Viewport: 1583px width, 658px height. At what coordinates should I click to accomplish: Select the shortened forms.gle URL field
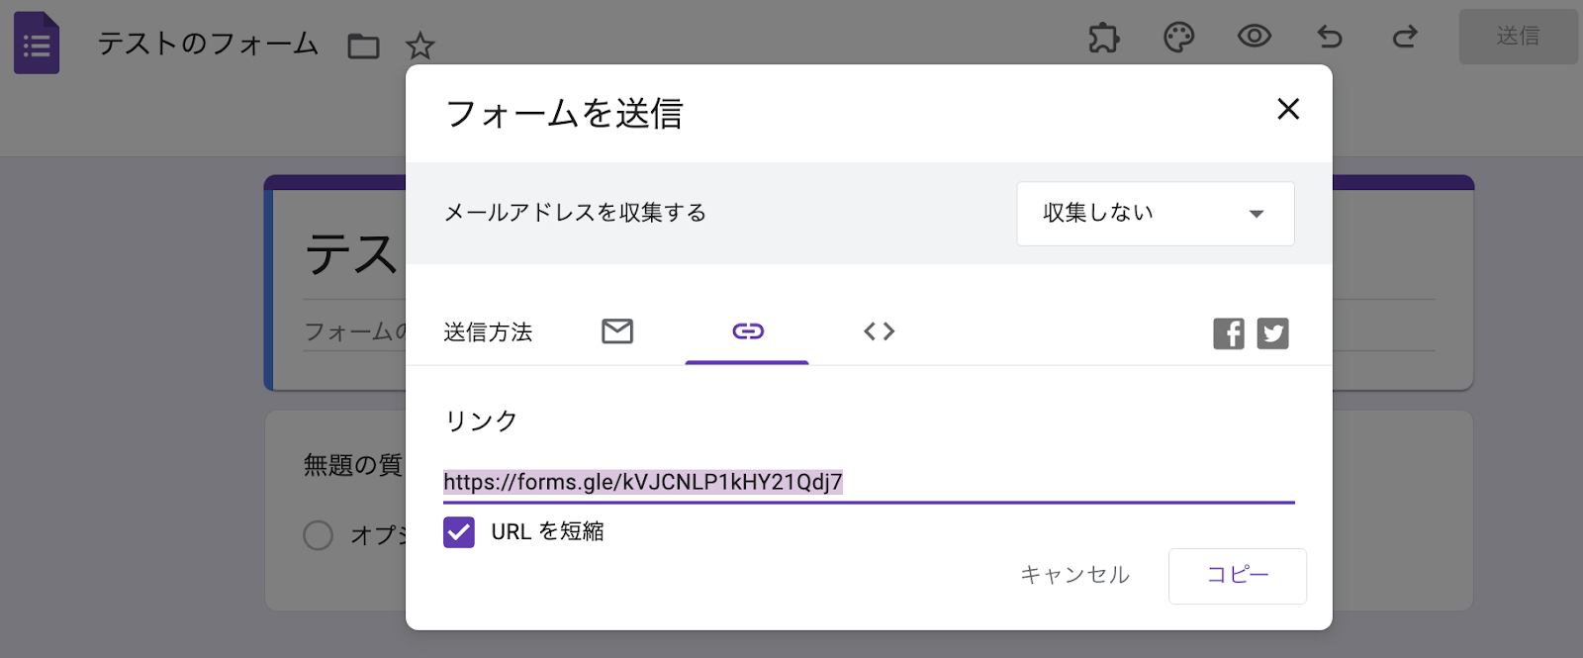coord(643,484)
